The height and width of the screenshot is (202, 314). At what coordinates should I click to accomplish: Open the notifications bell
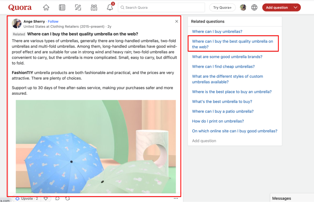(110, 8)
